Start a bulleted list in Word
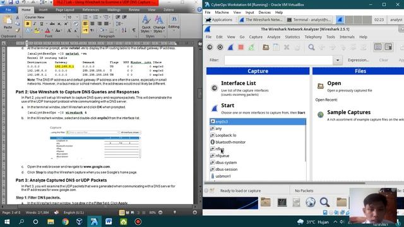 point(85,17)
